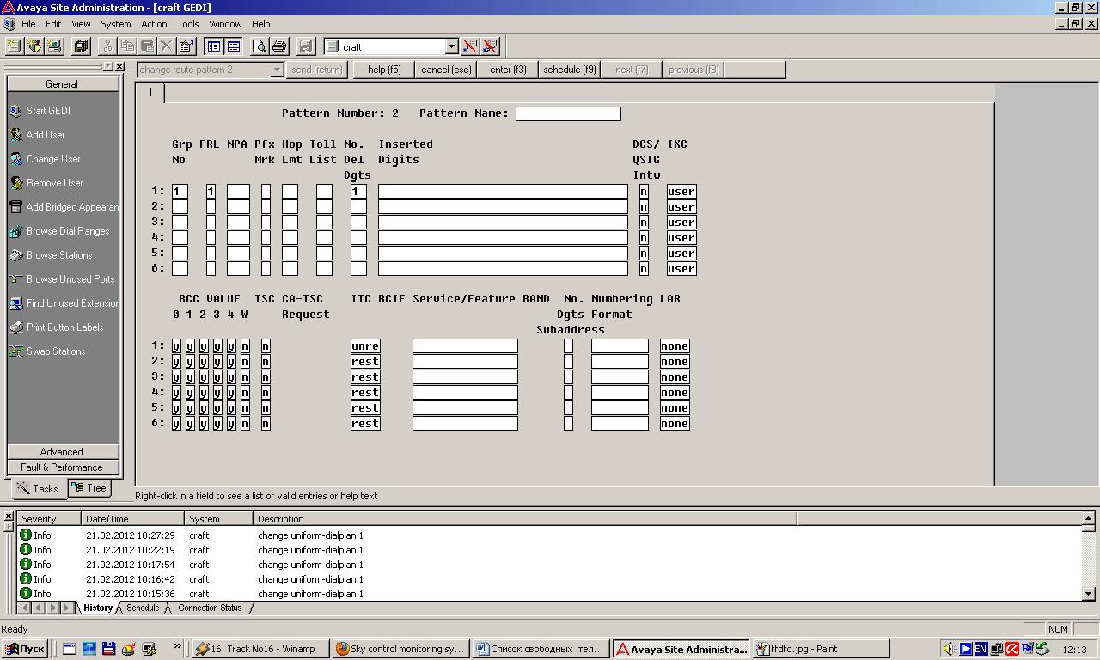Click the schedule (f9) button
Screen dimensions: 1100x660
[570, 70]
